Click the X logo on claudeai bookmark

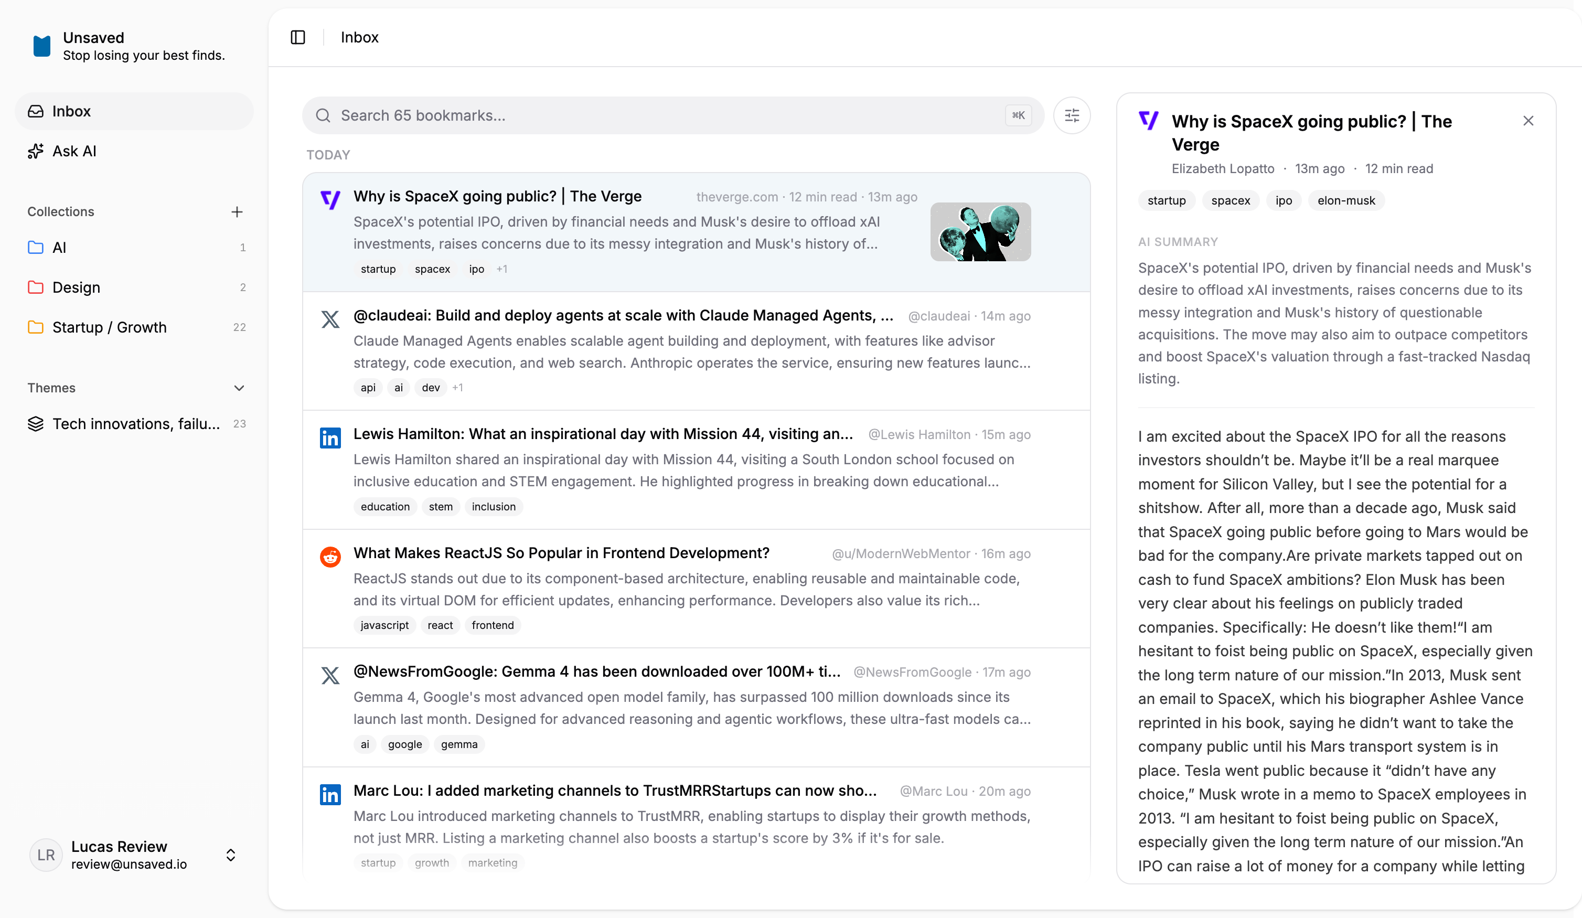[330, 319]
